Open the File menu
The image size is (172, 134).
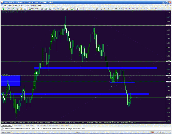point(5,5)
